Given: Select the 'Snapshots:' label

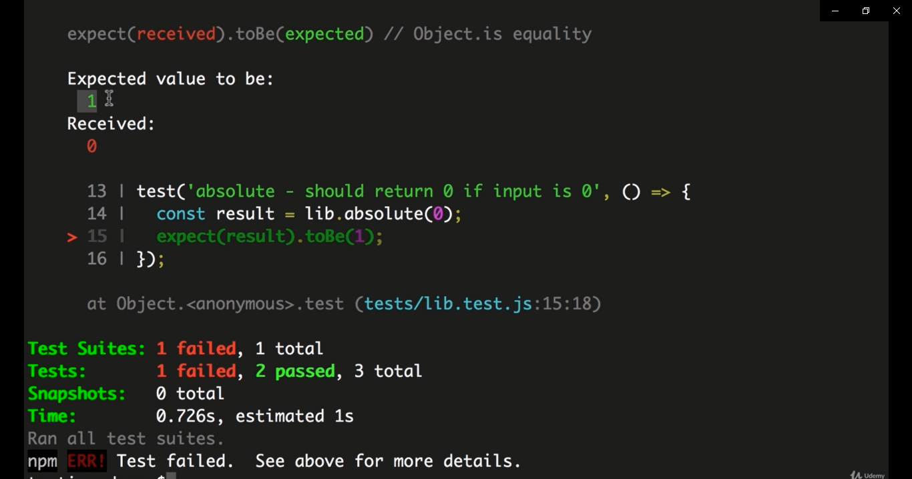Looking at the screenshot, I should click(77, 394).
